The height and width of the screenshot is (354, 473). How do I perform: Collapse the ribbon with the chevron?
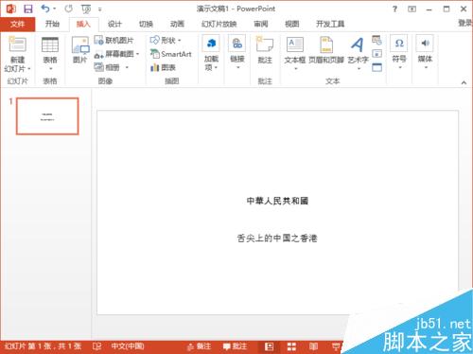click(464, 82)
